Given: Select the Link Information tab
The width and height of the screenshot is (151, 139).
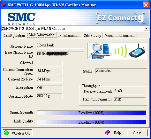Looking at the screenshot, I should [42, 35].
